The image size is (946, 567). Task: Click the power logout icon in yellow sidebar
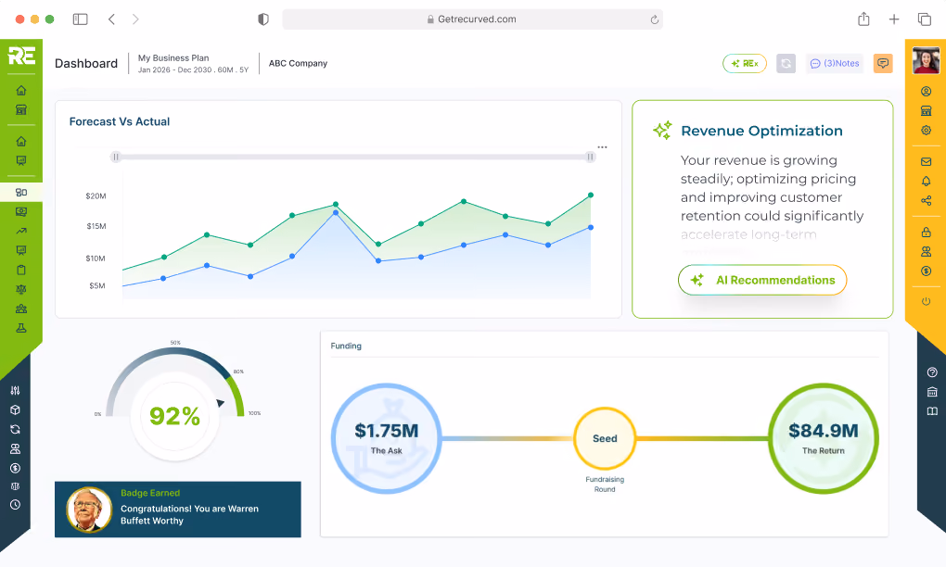927,301
